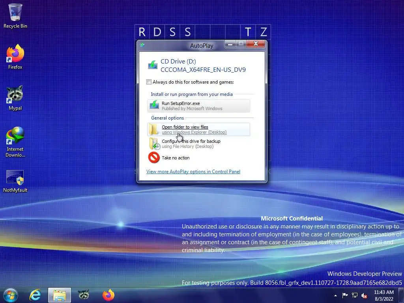Viewport: 404px width, 303px height.
Task: Choose Take no action
Action: 199,158
